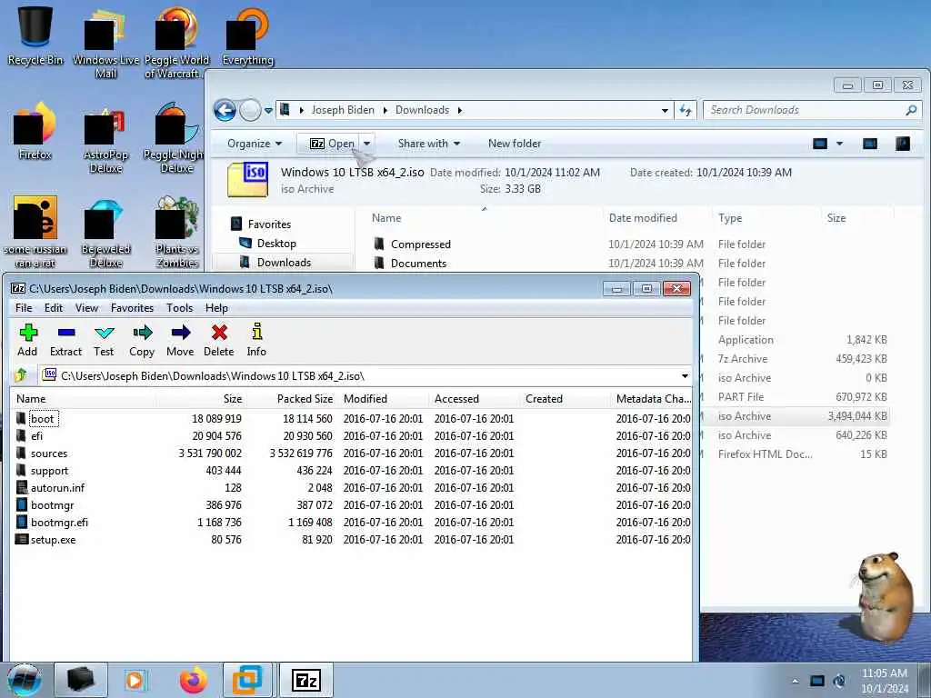Expand the 7-Zip address path dropdown
This screenshot has height=698, width=931.
[685, 375]
